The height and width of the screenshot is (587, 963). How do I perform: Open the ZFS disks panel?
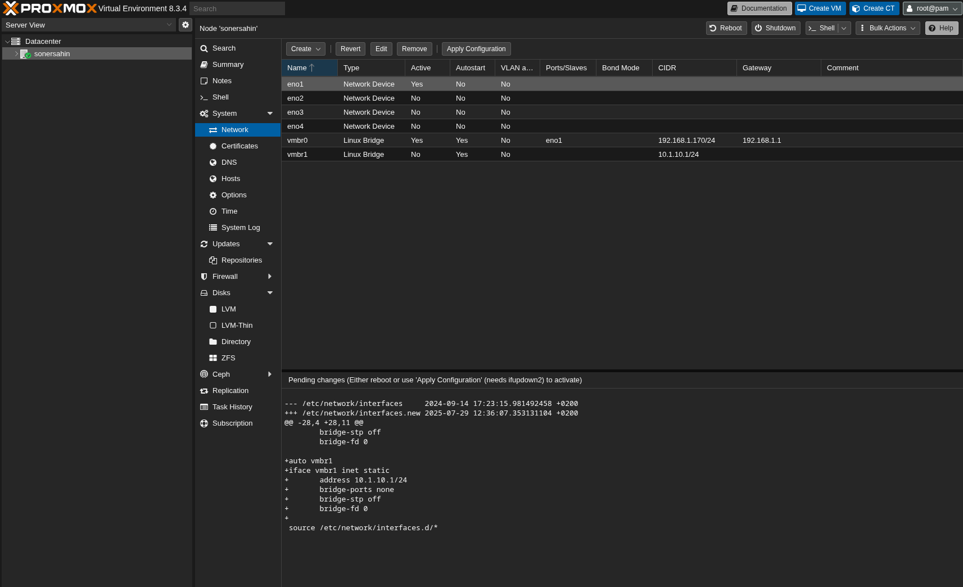click(228, 358)
